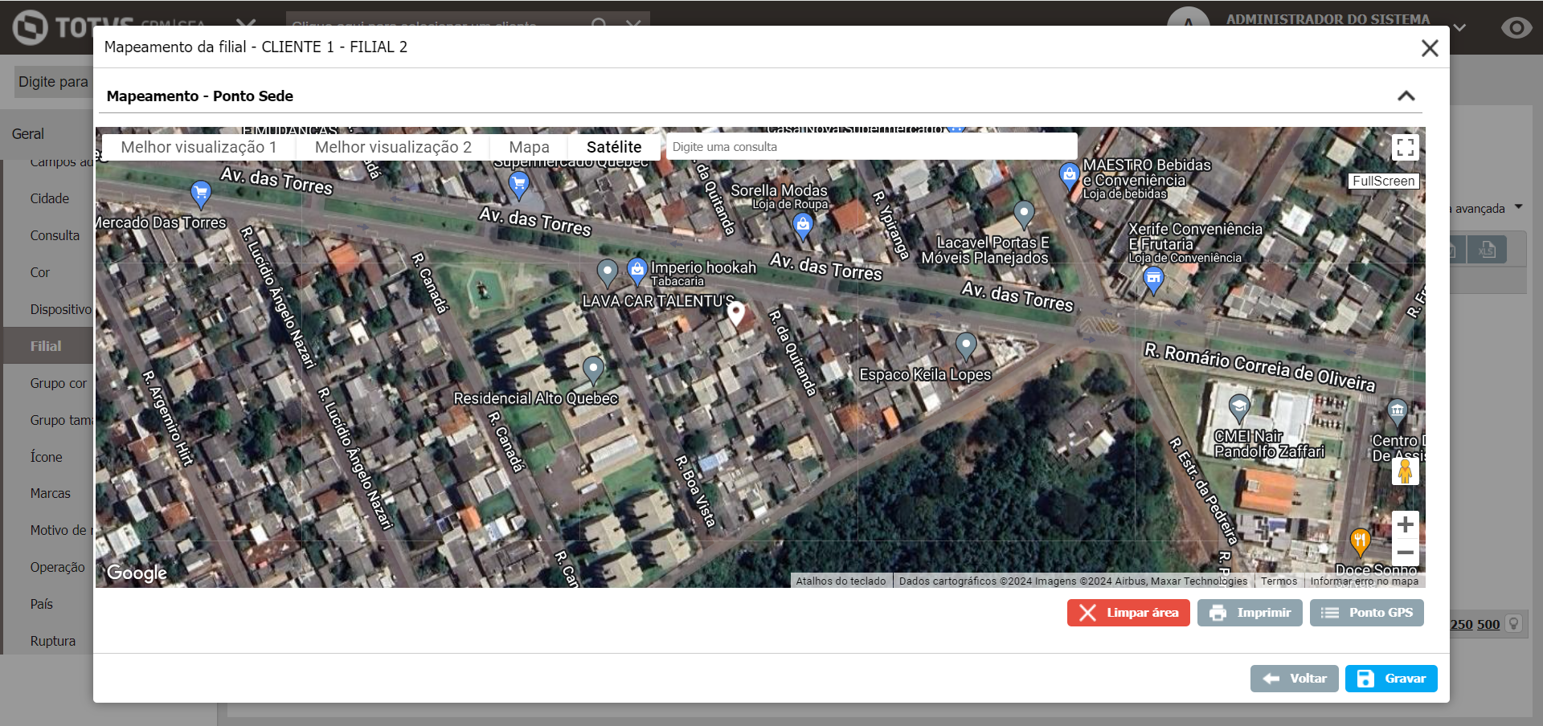Zoom in on the map
This screenshot has width=1543, height=726.
(1405, 524)
